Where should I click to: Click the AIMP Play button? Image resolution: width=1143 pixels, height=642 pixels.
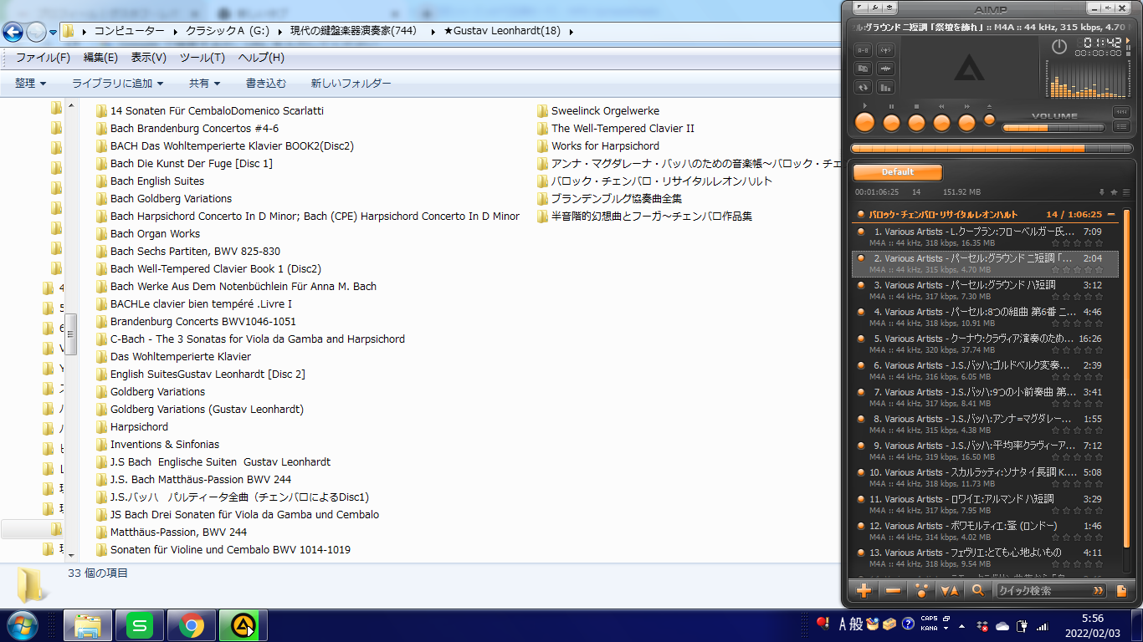[864, 123]
